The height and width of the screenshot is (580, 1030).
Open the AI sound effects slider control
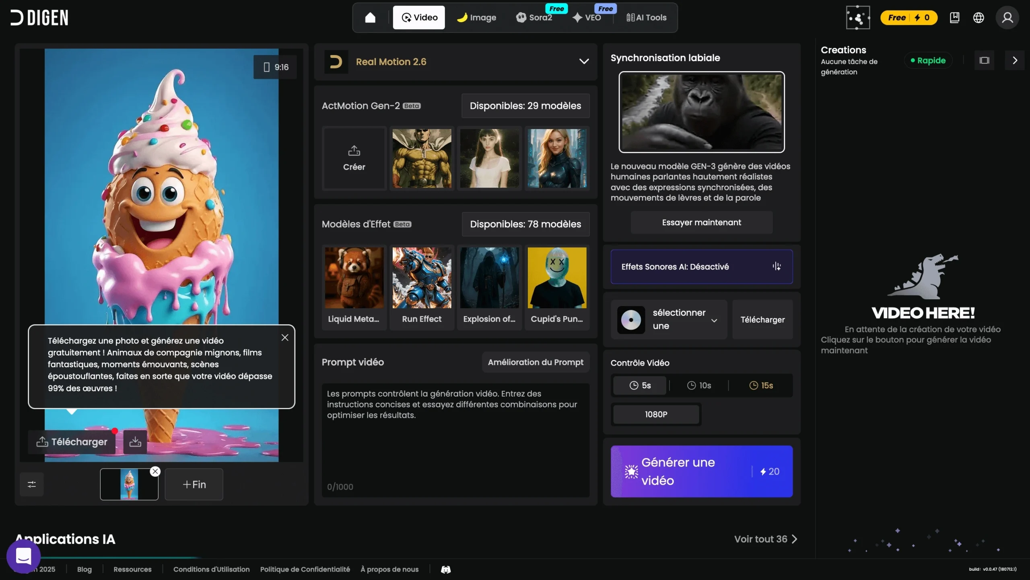coord(777,266)
